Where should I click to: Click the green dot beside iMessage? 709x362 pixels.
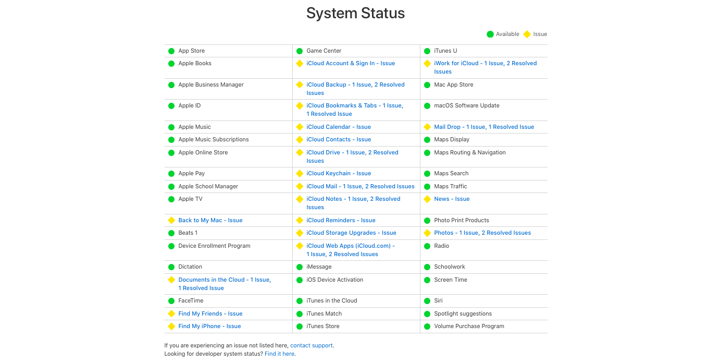[300, 267]
